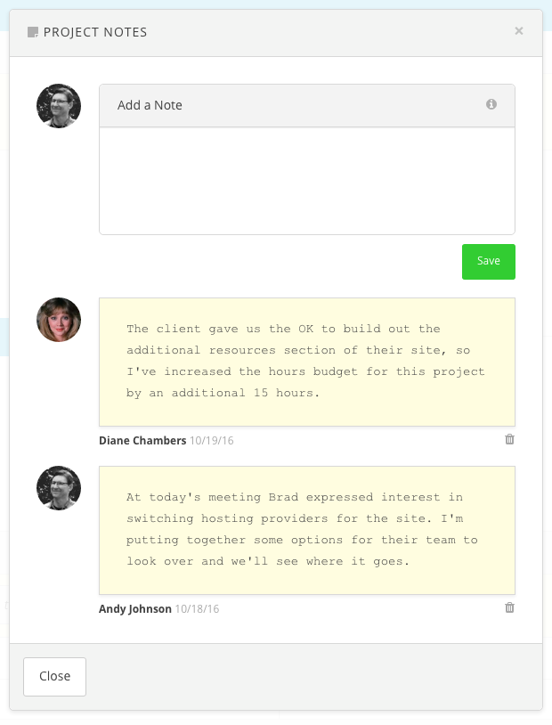552x725 pixels.
Task: Close the Project Notes dialog
Action: point(54,677)
